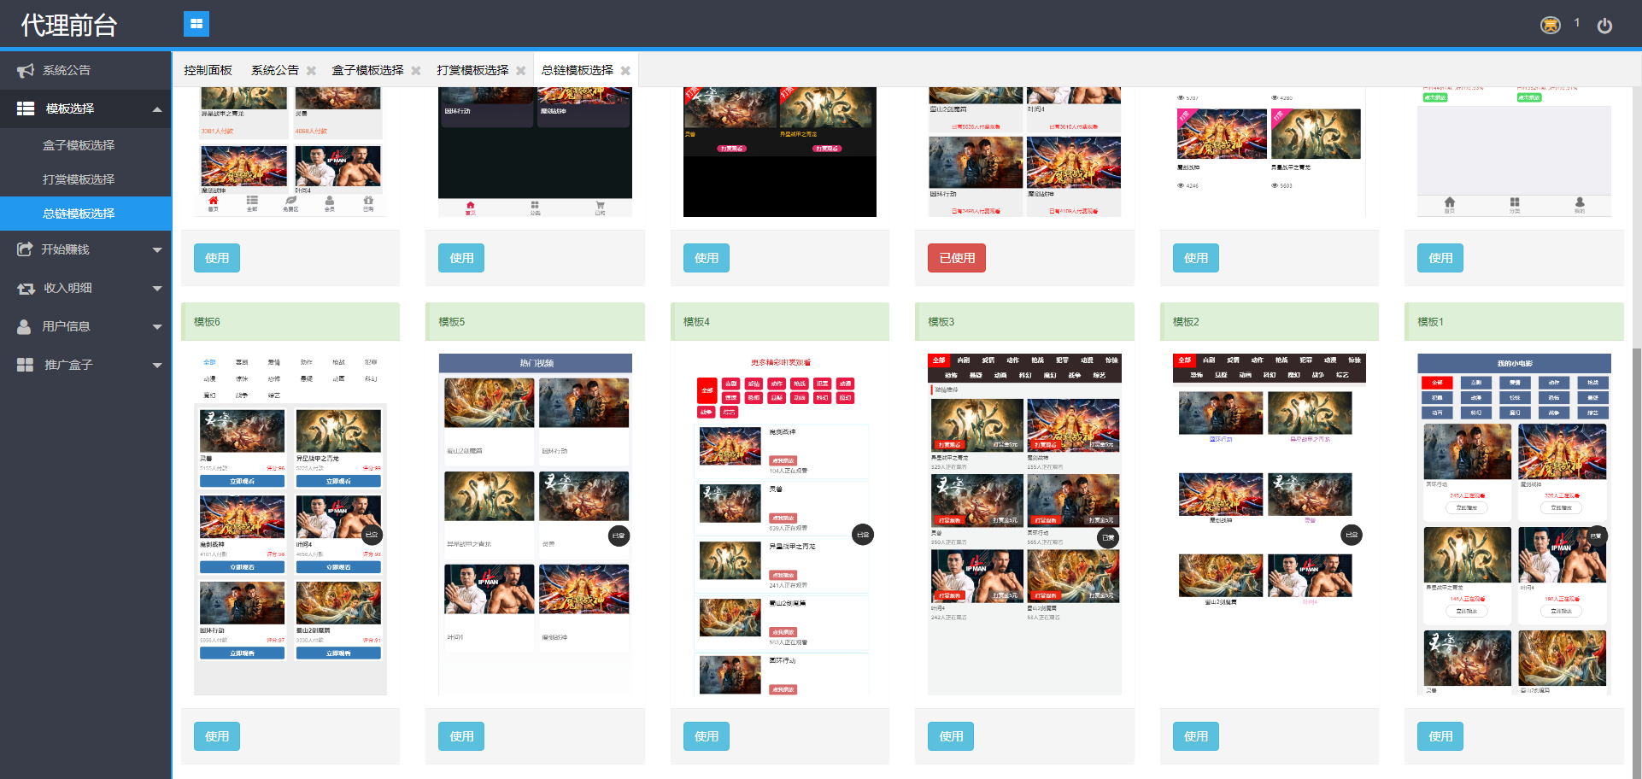Click the red 已使用 button
This screenshot has height=779, width=1642.
pos(957,258)
